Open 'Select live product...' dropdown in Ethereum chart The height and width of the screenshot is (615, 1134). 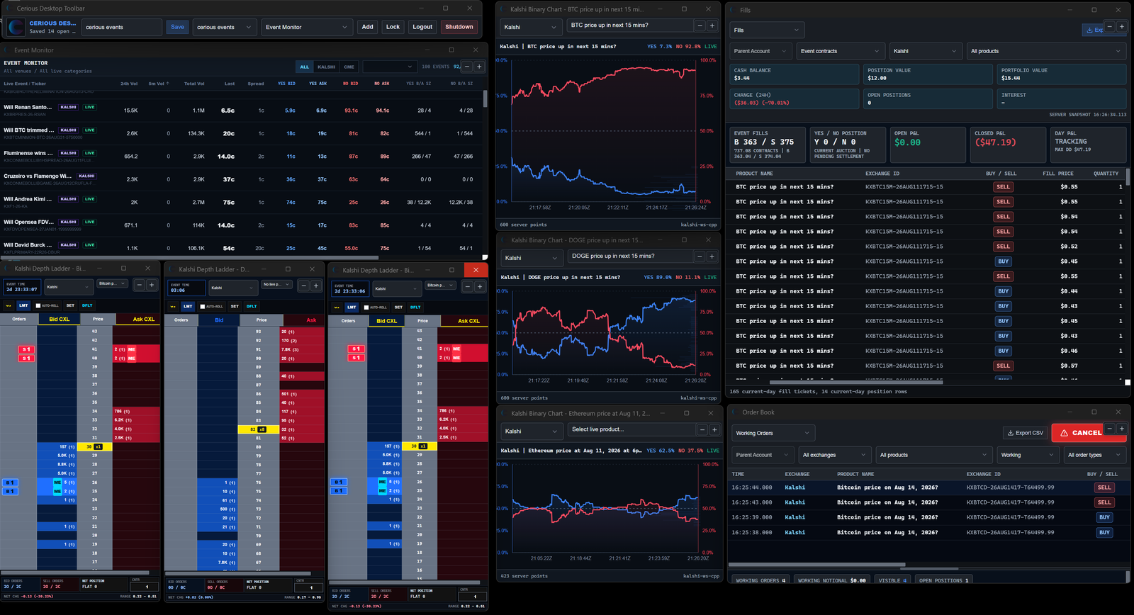tap(631, 429)
